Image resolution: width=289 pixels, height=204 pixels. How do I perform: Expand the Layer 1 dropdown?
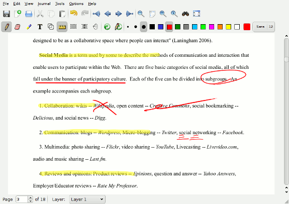87,199
